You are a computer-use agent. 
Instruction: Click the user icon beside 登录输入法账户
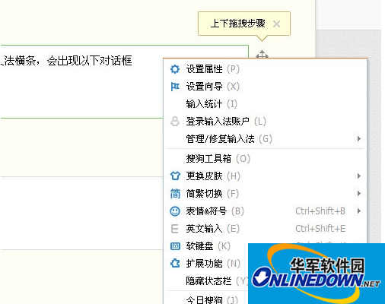point(175,122)
